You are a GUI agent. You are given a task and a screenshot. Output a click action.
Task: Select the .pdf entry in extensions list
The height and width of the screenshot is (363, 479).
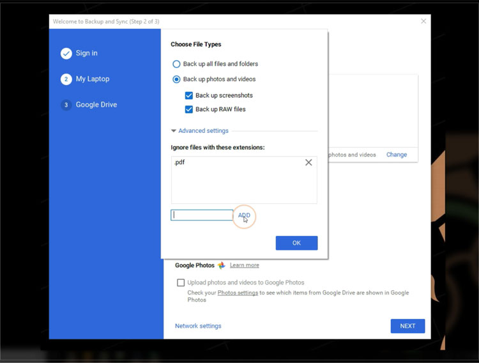tap(179, 162)
